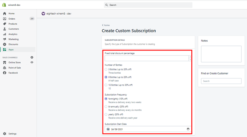247x137 pixels.
Task: Click the Discounts badge icon
Action: click(x=5, y=44)
